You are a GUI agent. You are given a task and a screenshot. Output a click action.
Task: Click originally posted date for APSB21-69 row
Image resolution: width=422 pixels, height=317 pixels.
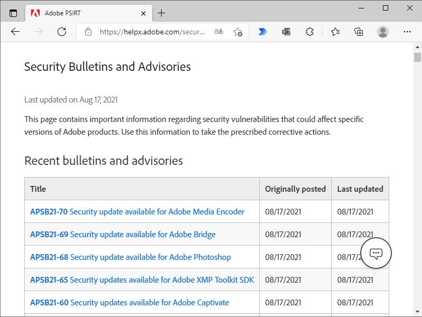[283, 235]
